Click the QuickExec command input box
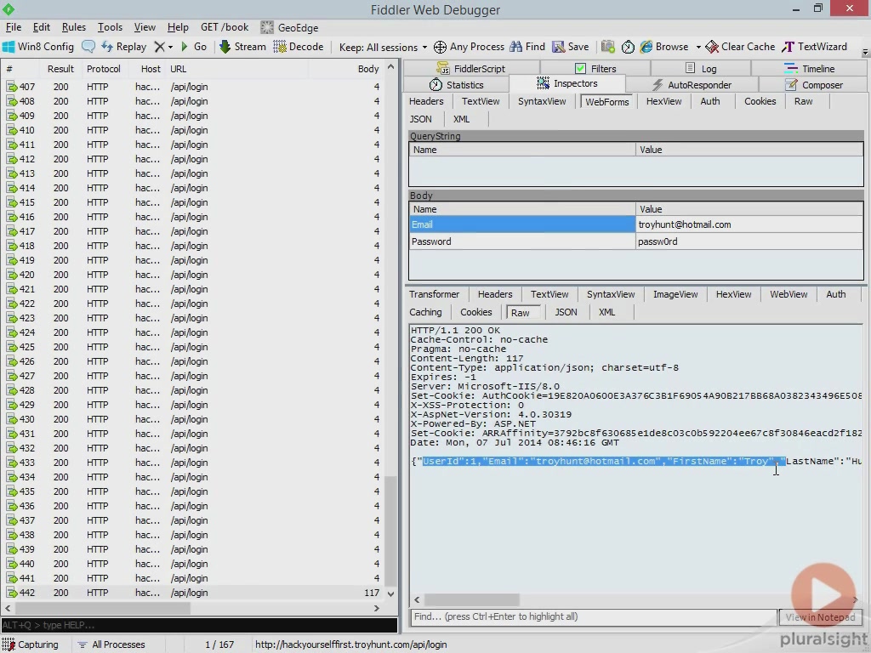This screenshot has width=871, height=653. click(x=199, y=625)
